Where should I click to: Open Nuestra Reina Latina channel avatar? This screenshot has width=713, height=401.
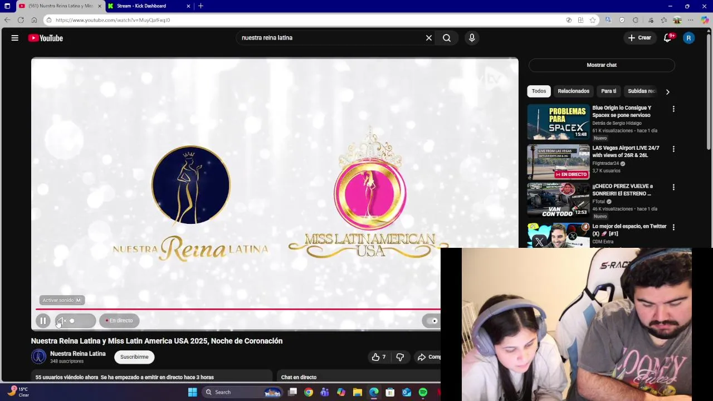coord(39,356)
